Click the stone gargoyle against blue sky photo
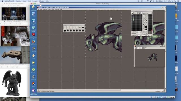Image resolution: width=181 pixels, height=101 pixels. click(x=15, y=55)
